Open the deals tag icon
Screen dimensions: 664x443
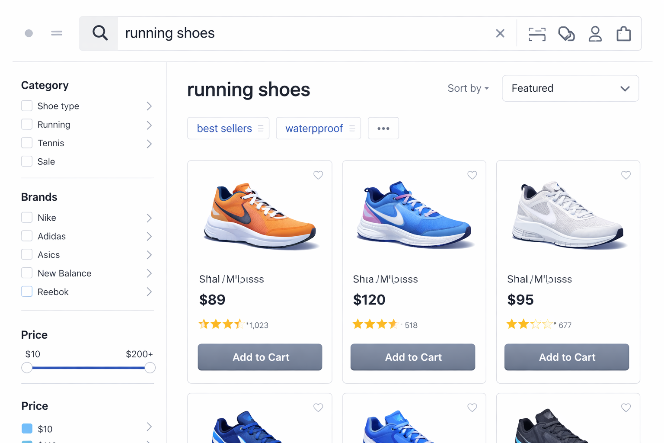coord(566,34)
